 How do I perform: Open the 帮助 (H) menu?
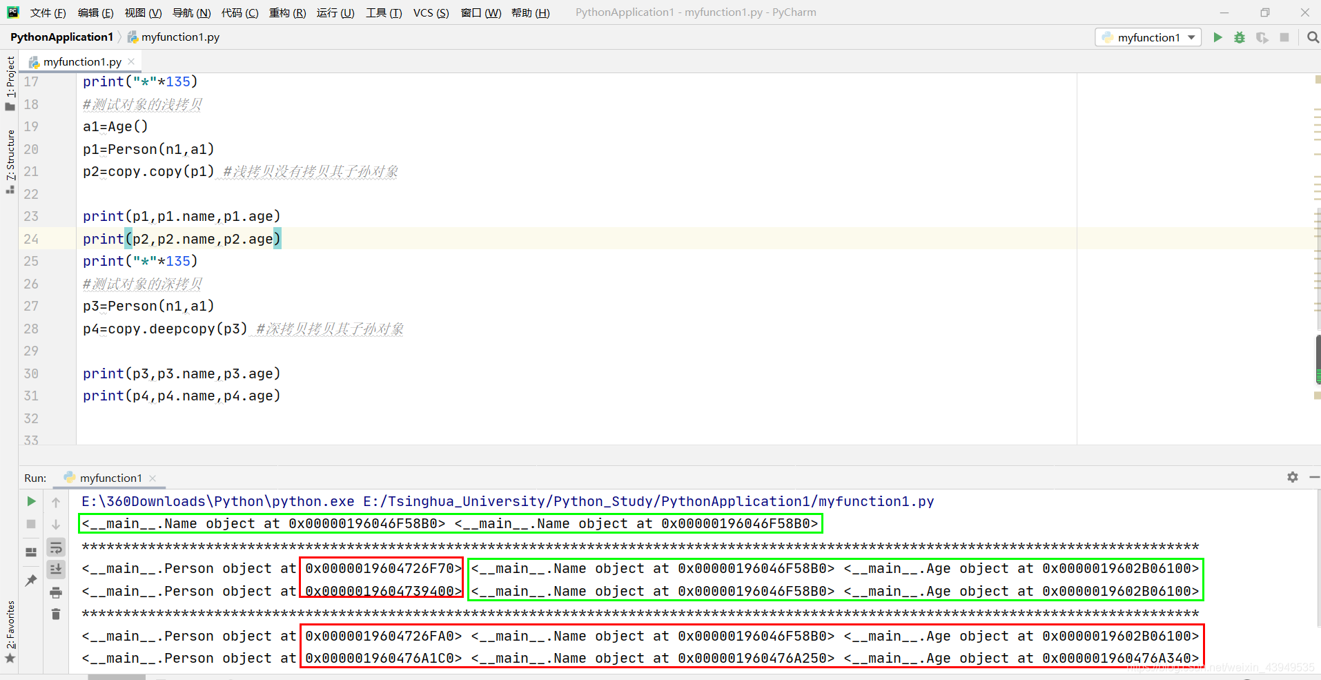pyautogui.click(x=530, y=12)
